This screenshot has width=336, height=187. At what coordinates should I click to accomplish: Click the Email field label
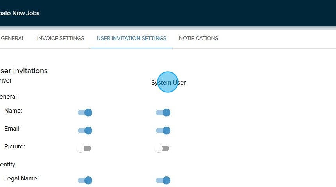click(x=13, y=129)
